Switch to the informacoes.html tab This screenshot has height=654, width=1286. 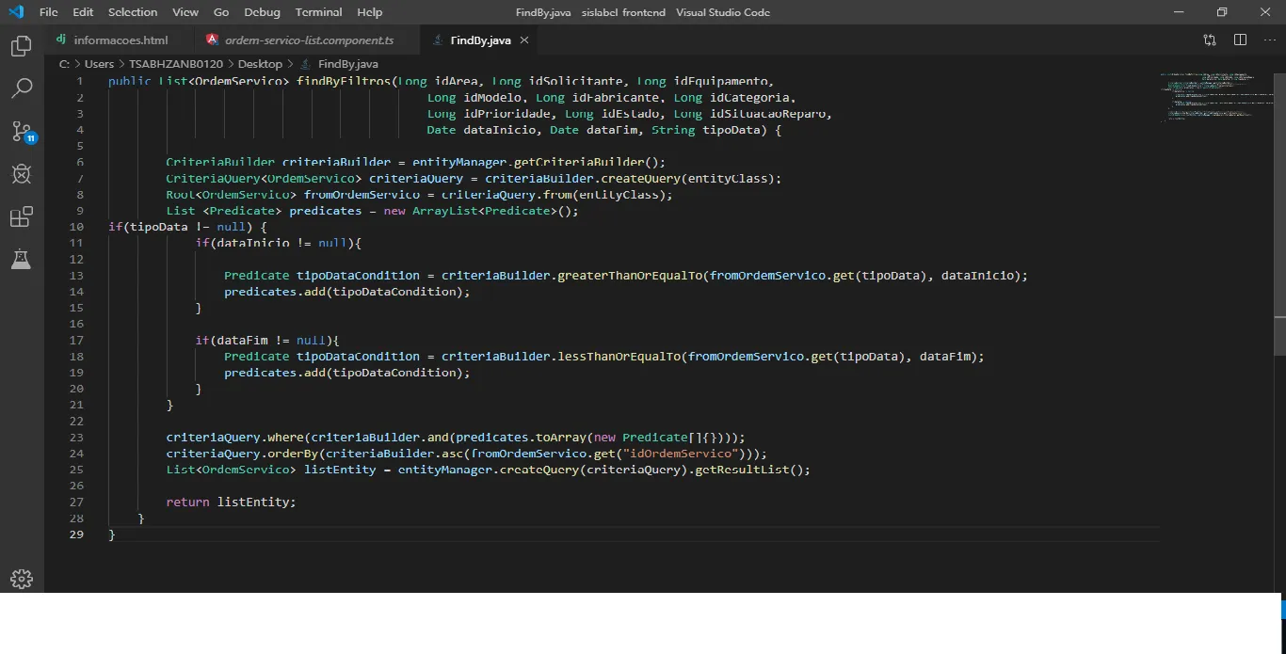pyautogui.click(x=121, y=40)
